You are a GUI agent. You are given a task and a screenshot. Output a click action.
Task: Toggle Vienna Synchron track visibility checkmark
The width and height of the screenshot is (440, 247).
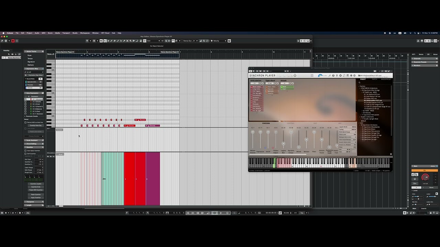[3, 58]
